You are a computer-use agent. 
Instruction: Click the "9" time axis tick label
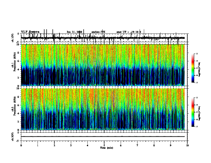(x=171, y=145)
